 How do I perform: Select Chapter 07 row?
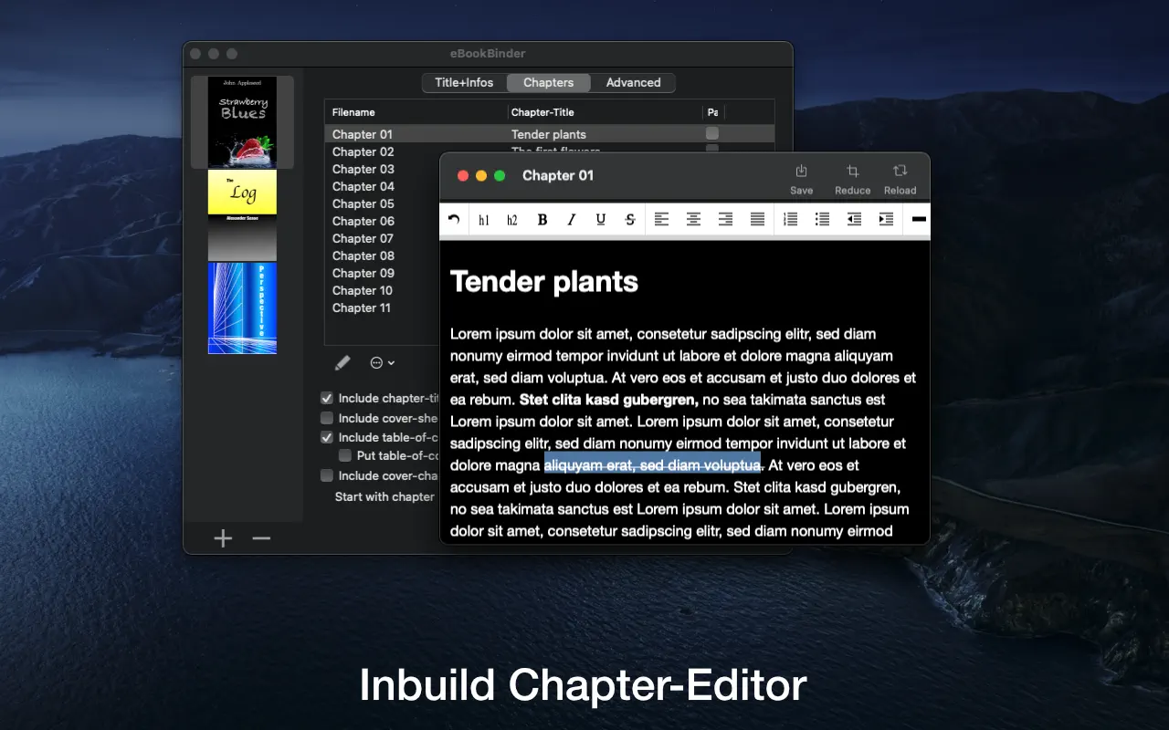pyautogui.click(x=382, y=238)
